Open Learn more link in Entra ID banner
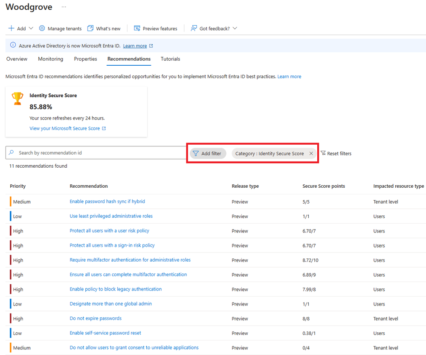The height and width of the screenshot is (355, 426). [x=135, y=46]
